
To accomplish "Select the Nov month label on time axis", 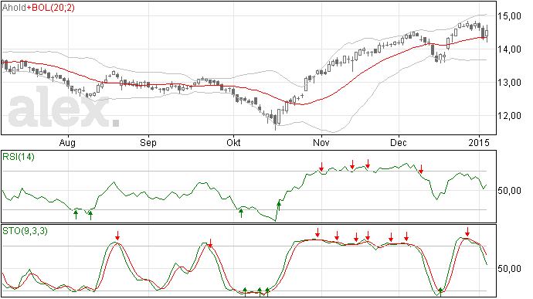I will (321, 142).
